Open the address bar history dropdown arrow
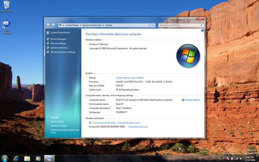Screen dimensions: 259x162 pos(149,25)
